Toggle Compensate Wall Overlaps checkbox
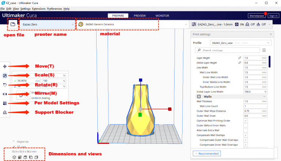 (x=246, y=135)
